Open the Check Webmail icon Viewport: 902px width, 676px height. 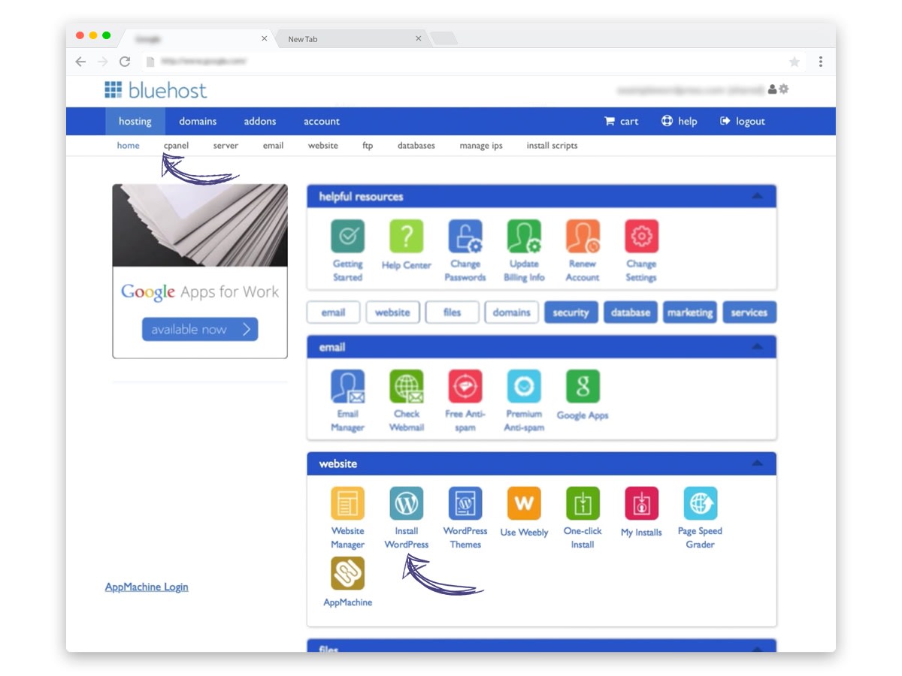click(406, 386)
